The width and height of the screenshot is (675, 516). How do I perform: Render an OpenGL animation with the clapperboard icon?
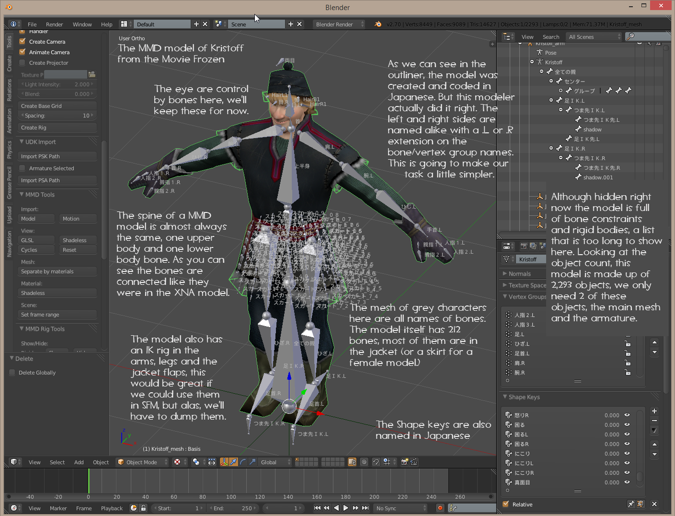[x=414, y=462]
